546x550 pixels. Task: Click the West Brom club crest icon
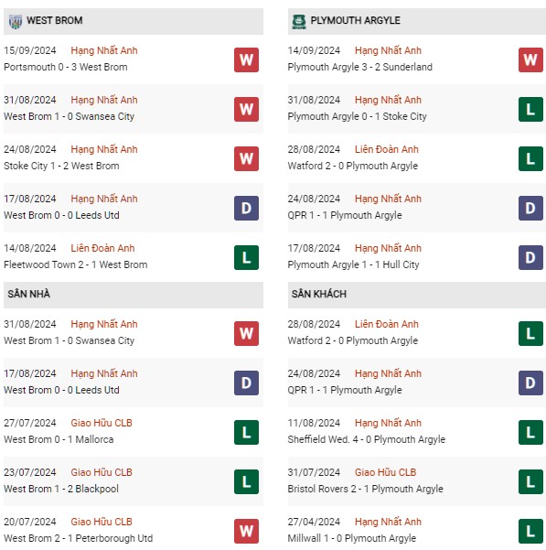click(15, 21)
